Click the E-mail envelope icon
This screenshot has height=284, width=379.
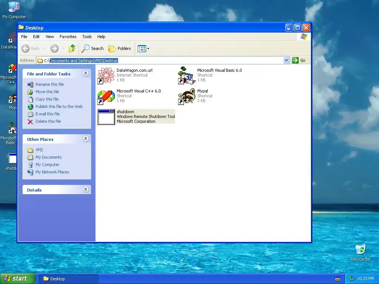coord(30,114)
